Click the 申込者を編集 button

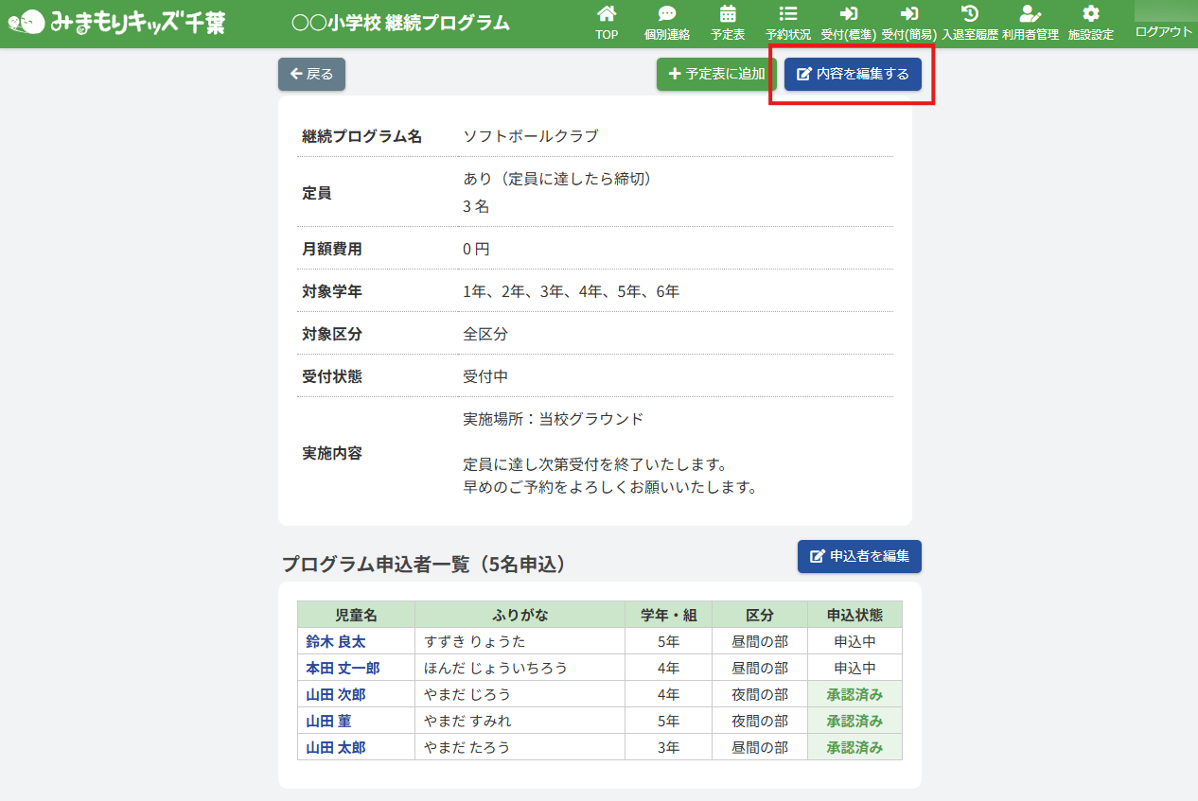click(x=859, y=556)
